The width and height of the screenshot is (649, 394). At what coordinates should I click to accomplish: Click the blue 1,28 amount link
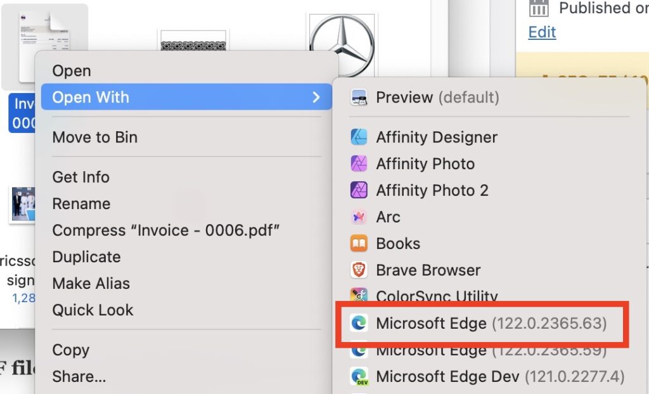coord(24,298)
